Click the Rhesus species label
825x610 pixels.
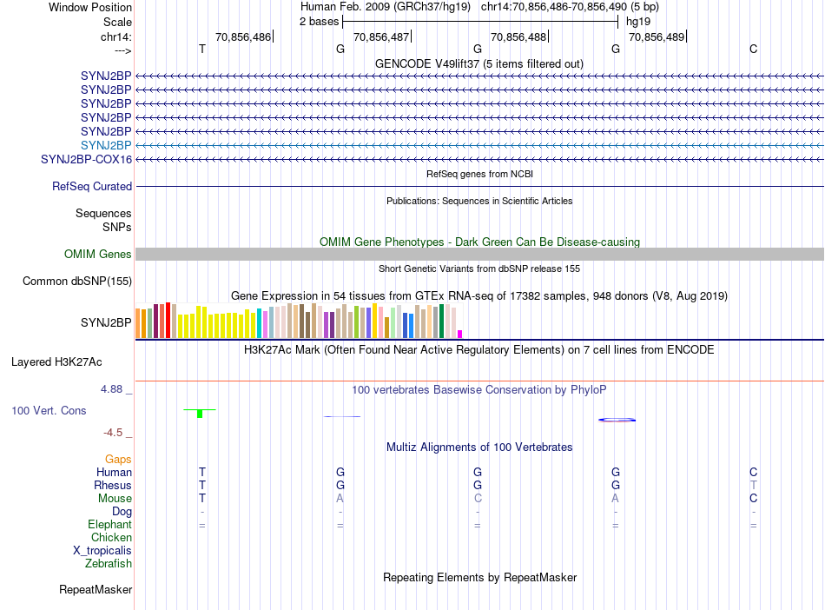click(x=113, y=485)
